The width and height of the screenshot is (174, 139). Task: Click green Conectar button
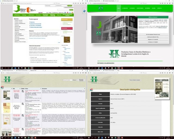(x=70, y=5)
